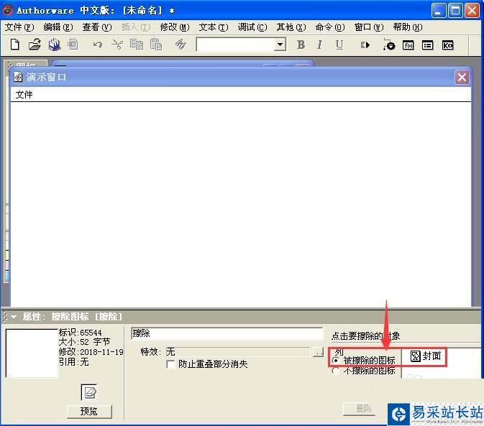Viewport: 484px width, 426px height.
Task: Click the Import toolbar icon
Action: (73, 45)
